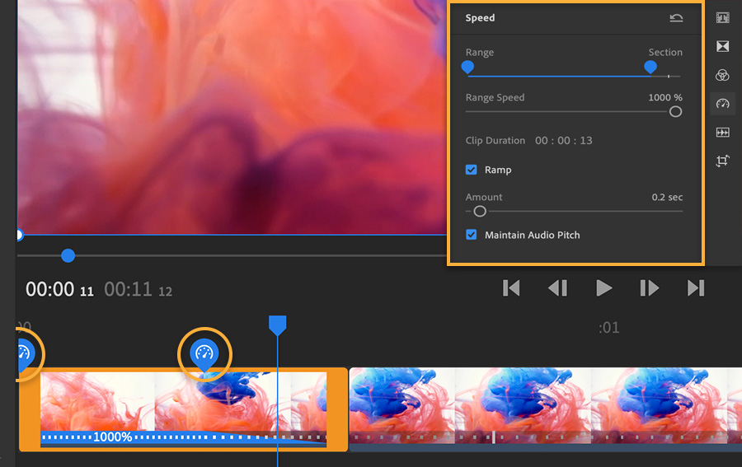This screenshot has width=742, height=467.
Task: Step back one frame
Action: (557, 287)
